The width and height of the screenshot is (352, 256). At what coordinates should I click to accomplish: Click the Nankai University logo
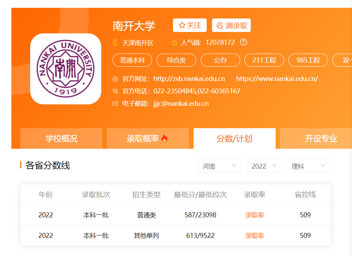(66, 69)
